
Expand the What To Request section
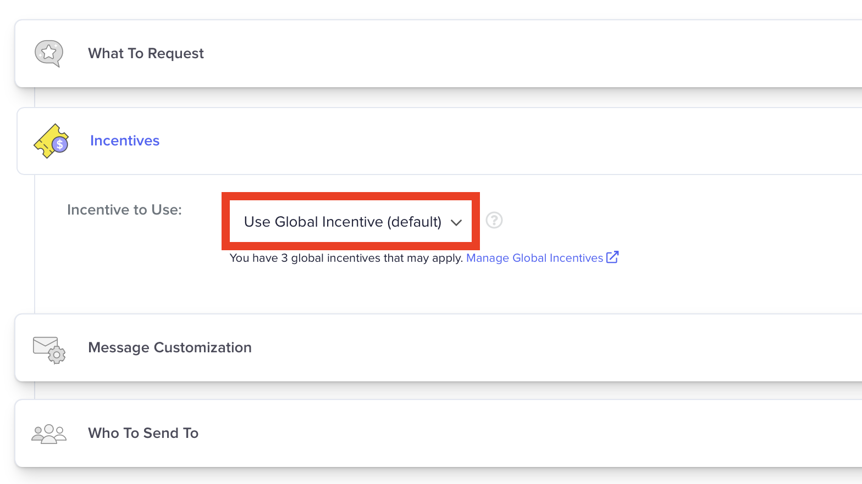tap(439, 53)
